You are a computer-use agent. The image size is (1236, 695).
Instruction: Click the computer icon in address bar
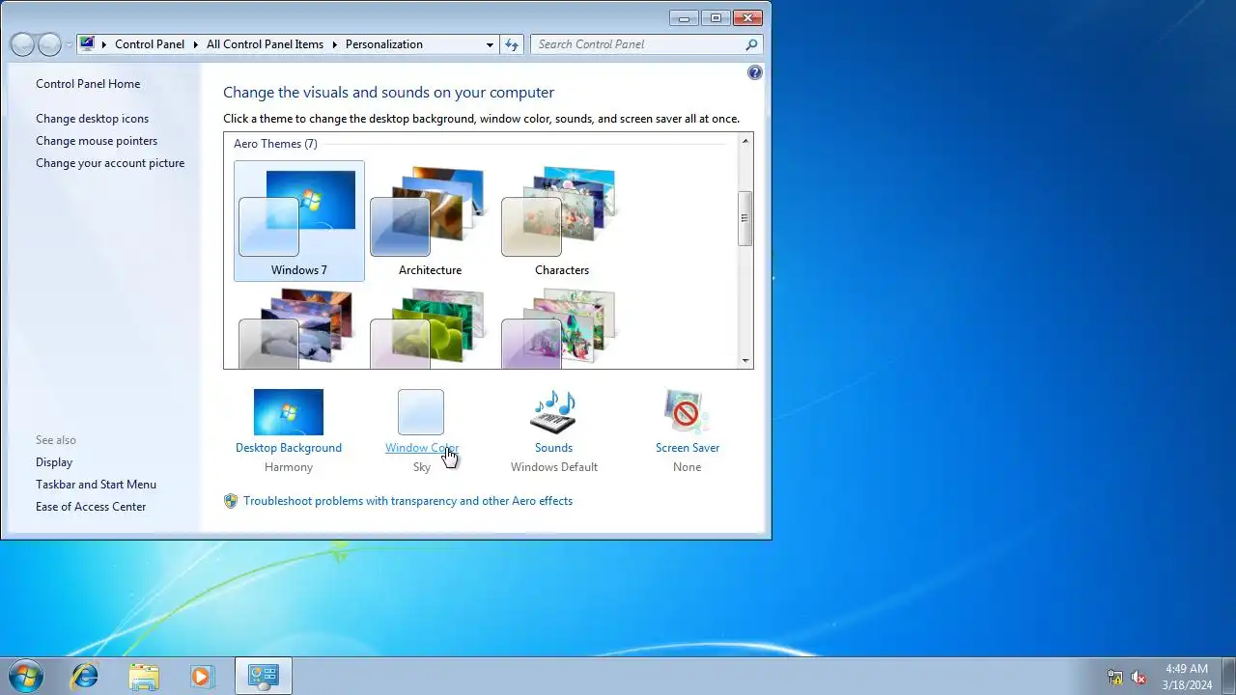[87, 44]
